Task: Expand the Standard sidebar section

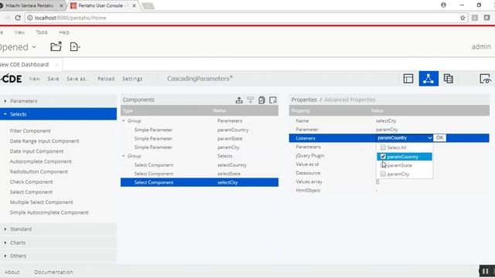Action: [x=59, y=229]
